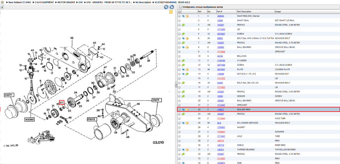Go to the home icon in breadcrumb
340x164 pixels.
(2, 2)
